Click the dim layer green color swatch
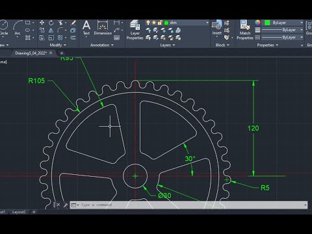Viewport: 312px width, 234px height. coord(166,23)
